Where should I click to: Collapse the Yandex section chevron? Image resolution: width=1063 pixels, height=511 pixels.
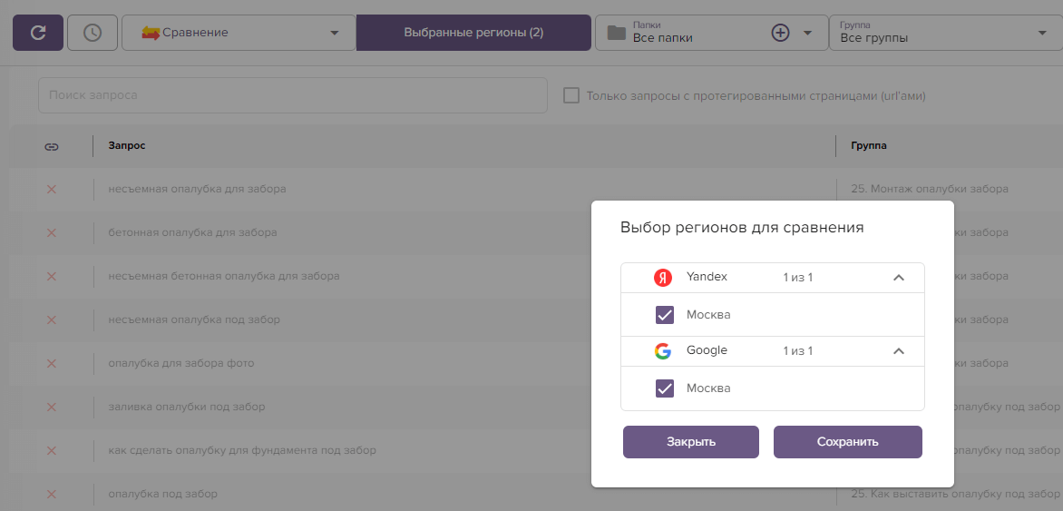click(x=899, y=278)
